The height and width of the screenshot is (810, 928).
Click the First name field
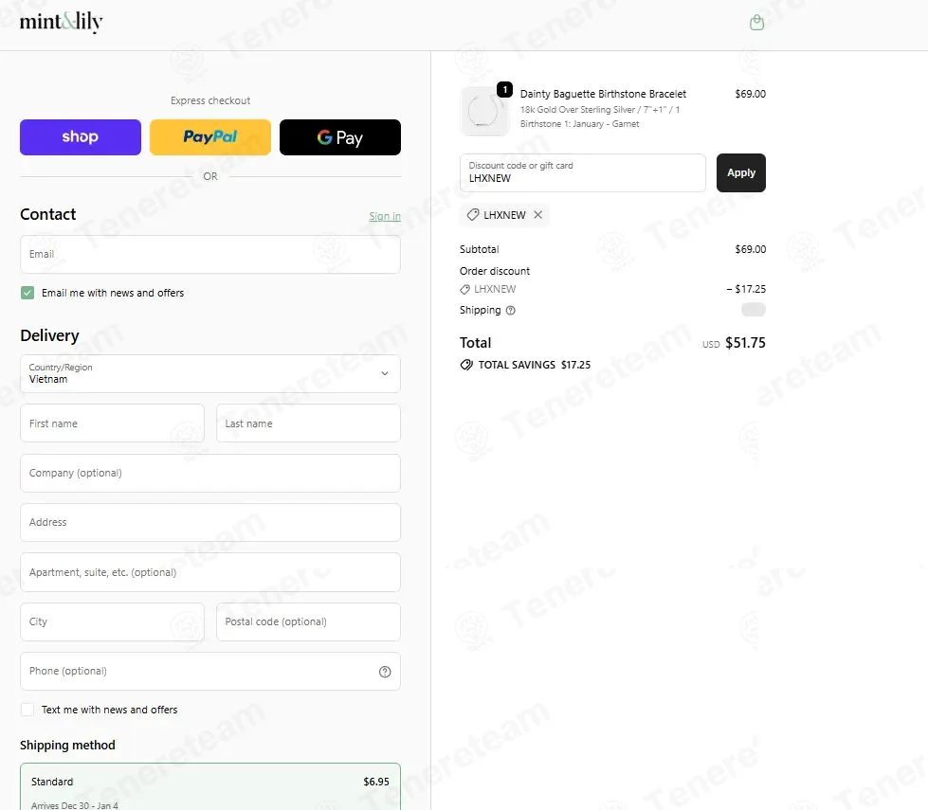point(112,423)
